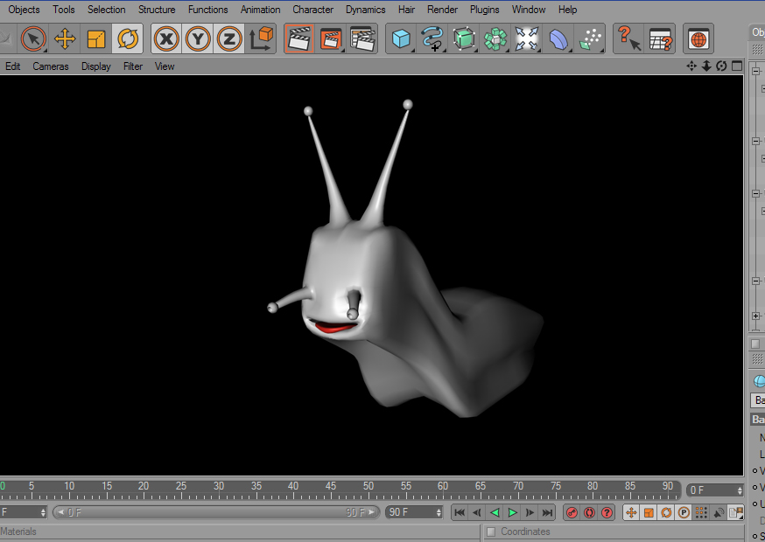The height and width of the screenshot is (542, 765).
Task: Open the Help question-mark cursor tool
Action: tap(628, 38)
